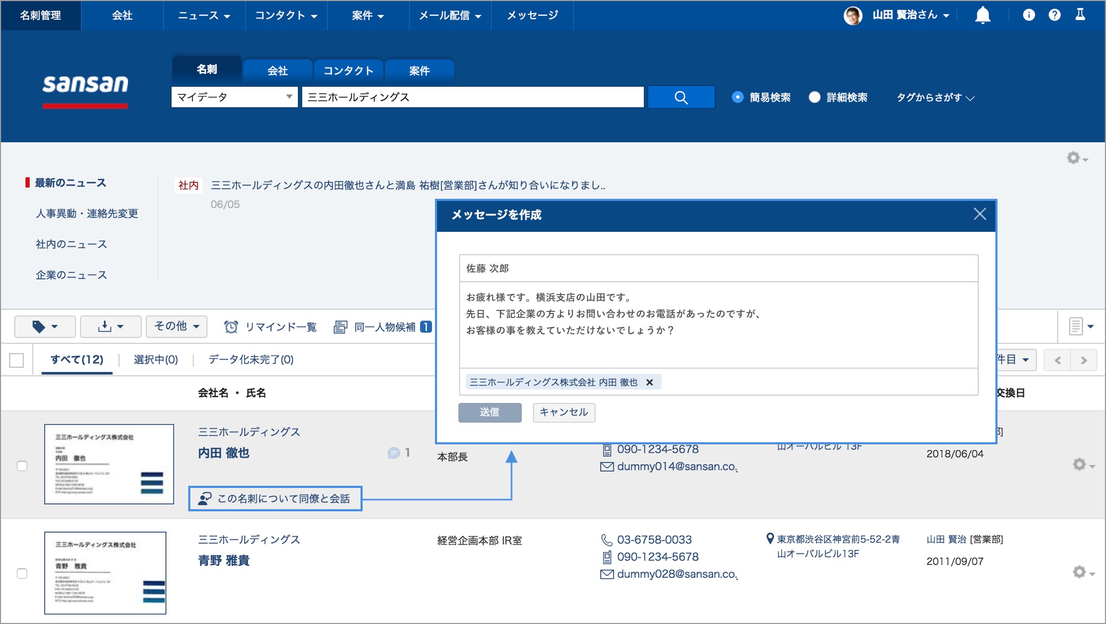Click the 内田 徹也 mobile number 090-1234-5678
The image size is (1106, 624).
click(x=658, y=449)
